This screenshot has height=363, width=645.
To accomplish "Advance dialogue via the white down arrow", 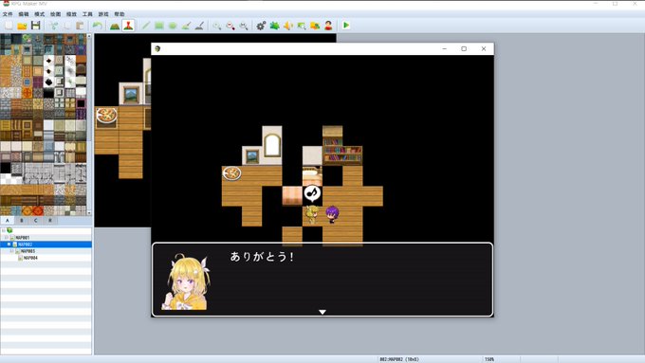I will tap(322, 312).
